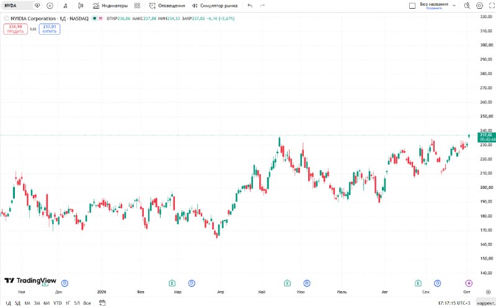Click the dividend D marker near Дек
Image resolution: width=496 pixels, height=306 pixels.
point(64,283)
